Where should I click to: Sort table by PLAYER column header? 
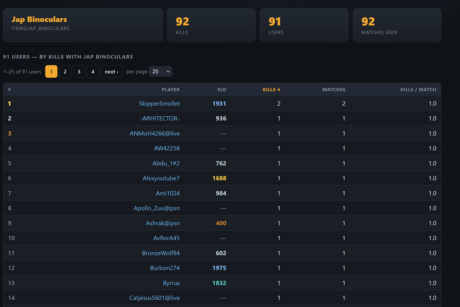coord(171,90)
